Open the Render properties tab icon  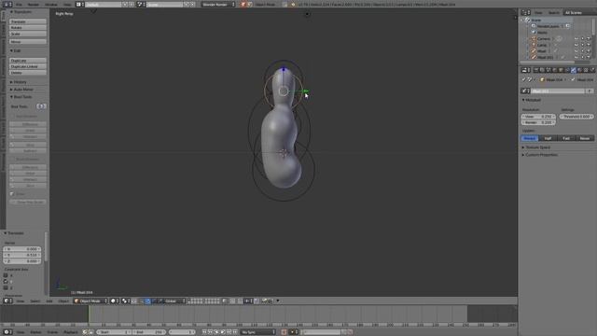coord(535,70)
